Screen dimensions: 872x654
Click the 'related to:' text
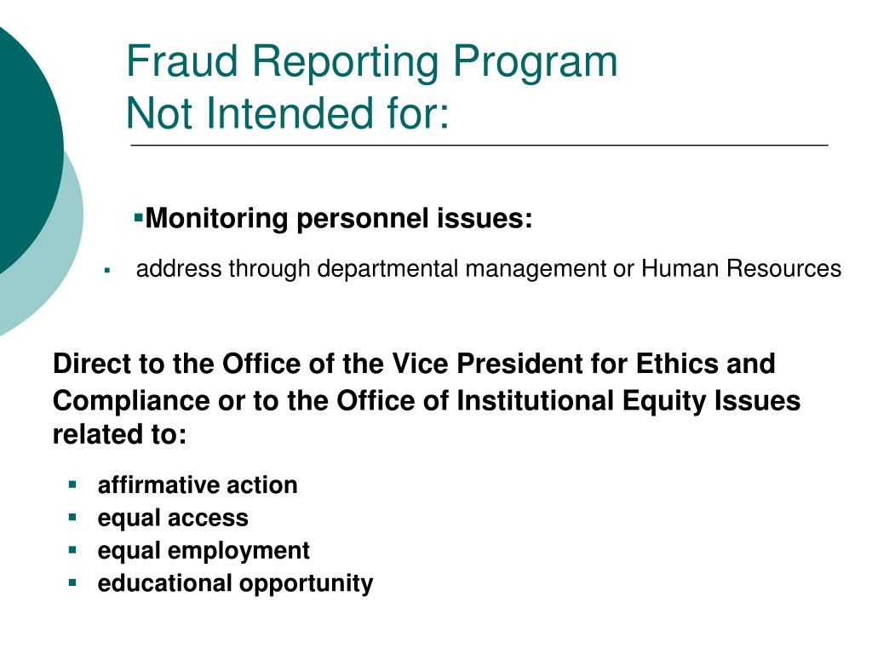point(119,434)
